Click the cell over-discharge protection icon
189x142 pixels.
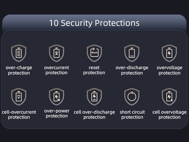[94, 97]
